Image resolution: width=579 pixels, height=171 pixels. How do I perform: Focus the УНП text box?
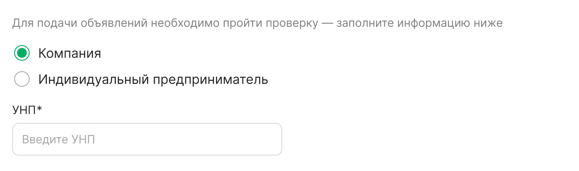(x=147, y=139)
